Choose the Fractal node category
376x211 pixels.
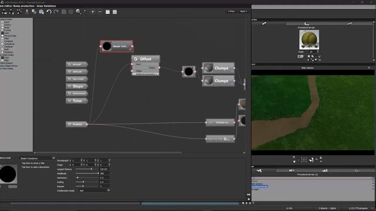click(6, 30)
